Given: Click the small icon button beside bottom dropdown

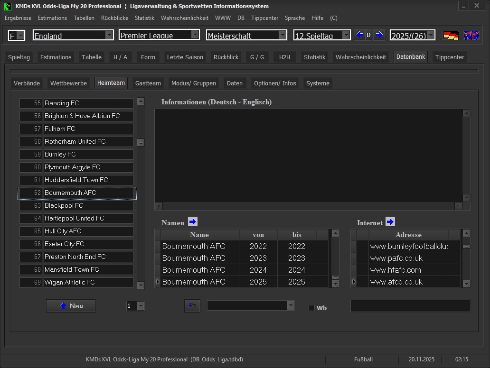Looking at the screenshot, I should tap(192, 306).
